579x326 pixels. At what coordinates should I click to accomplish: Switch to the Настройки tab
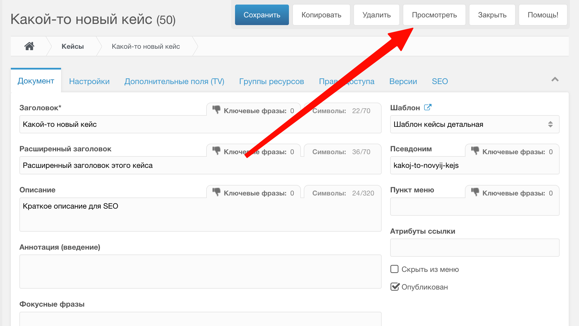[89, 81]
